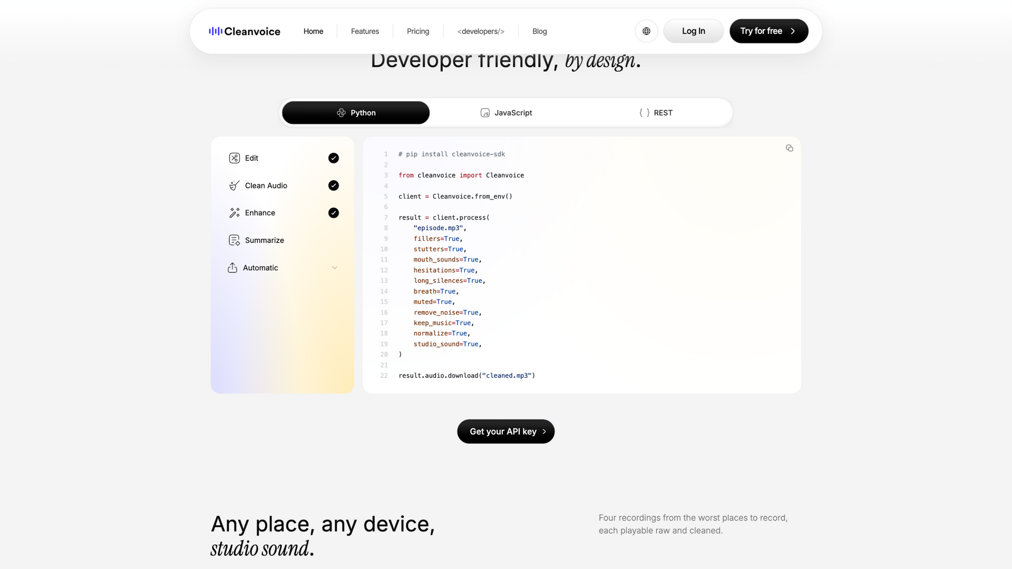The image size is (1012, 569).
Task: Click Get your API key button
Action: tap(506, 431)
